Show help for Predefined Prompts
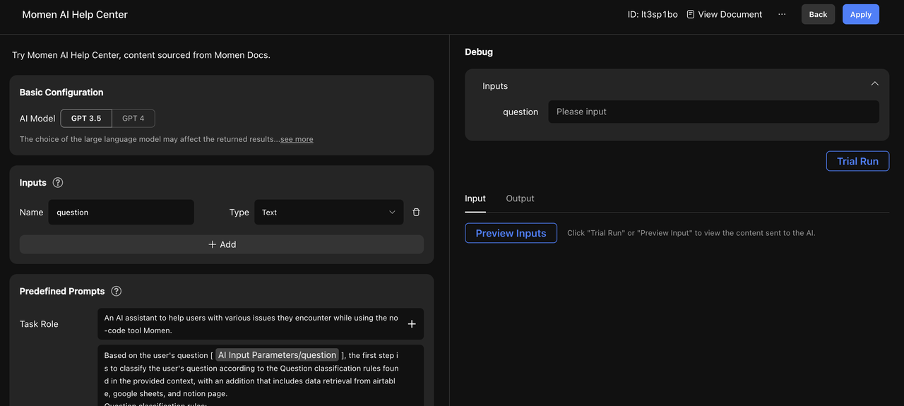The image size is (904, 406). tap(117, 291)
